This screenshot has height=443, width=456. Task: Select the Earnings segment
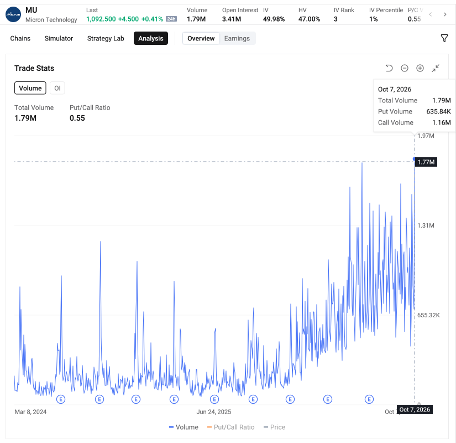tap(237, 38)
